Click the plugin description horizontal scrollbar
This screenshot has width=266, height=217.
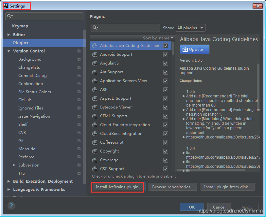coord(211,170)
